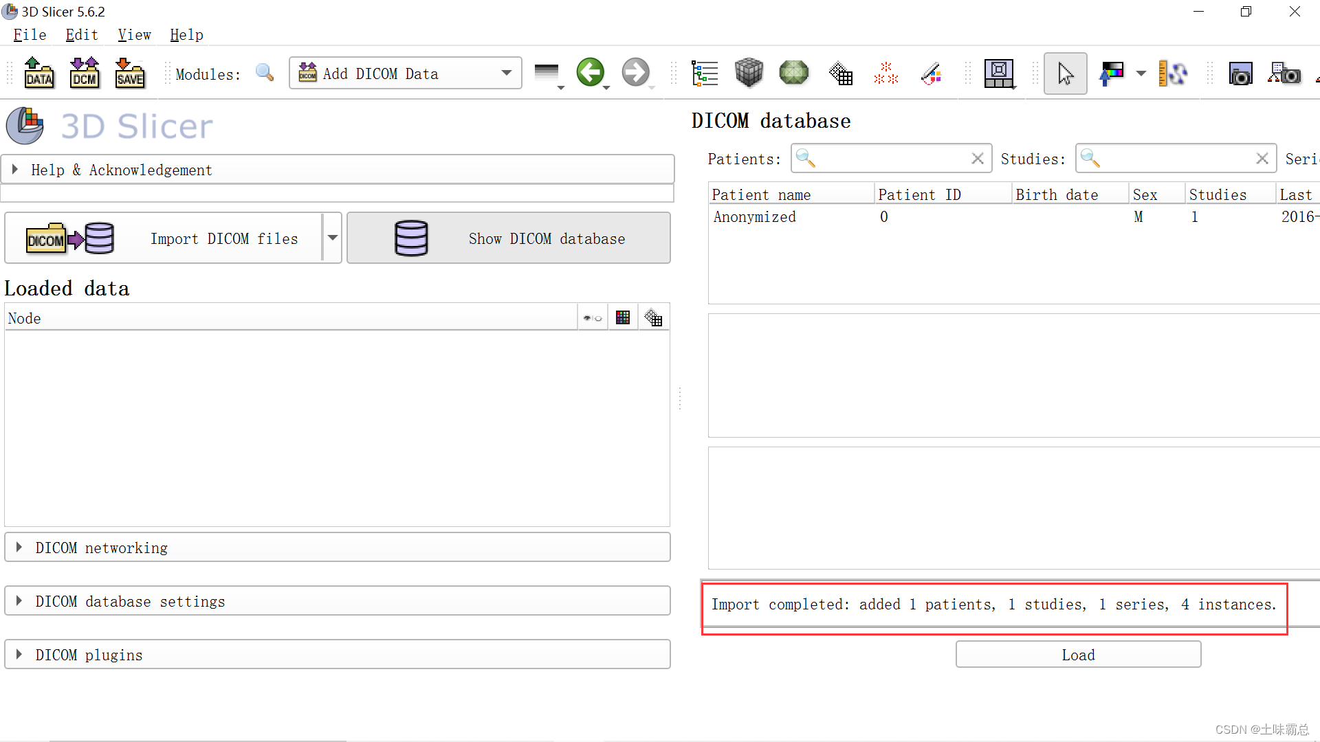Open the Volume Rendering cube icon
This screenshot has height=742, width=1320.
point(749,73)
